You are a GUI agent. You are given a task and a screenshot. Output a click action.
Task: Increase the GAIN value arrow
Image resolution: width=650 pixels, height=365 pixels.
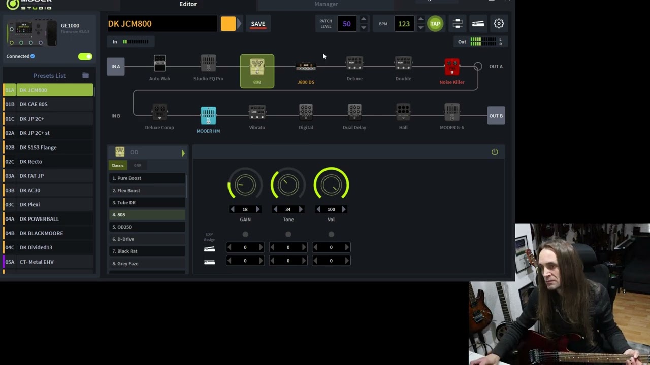pyautogui.click(x=257, y=209)
